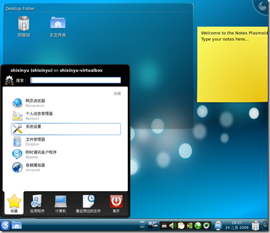Launch Kontact personal information manager
270x233 pixels.
click(x=66, y=116)
